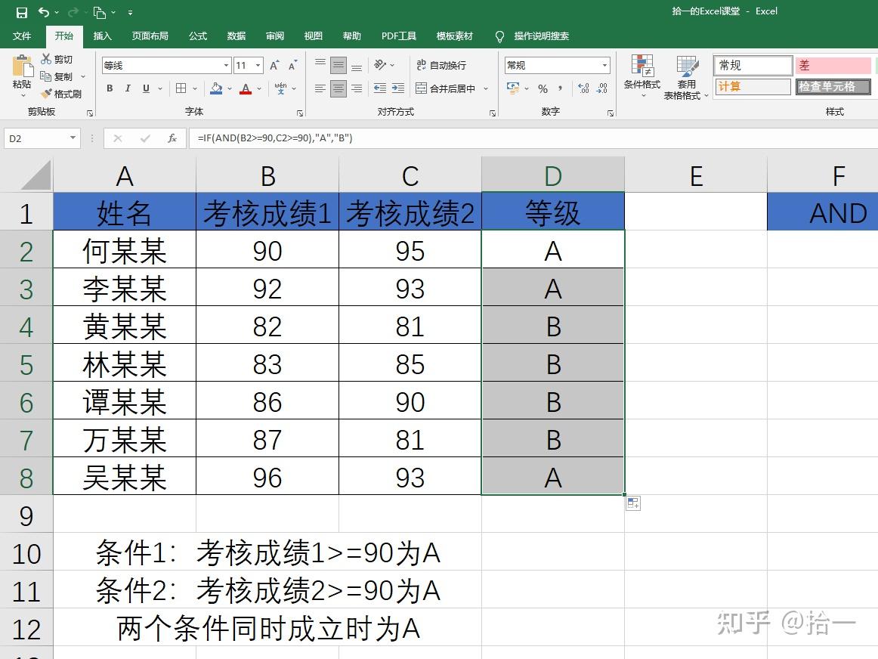Open the File (文件) tab
The width and height of the screenshot is (878, 659).
pos(22,36)
